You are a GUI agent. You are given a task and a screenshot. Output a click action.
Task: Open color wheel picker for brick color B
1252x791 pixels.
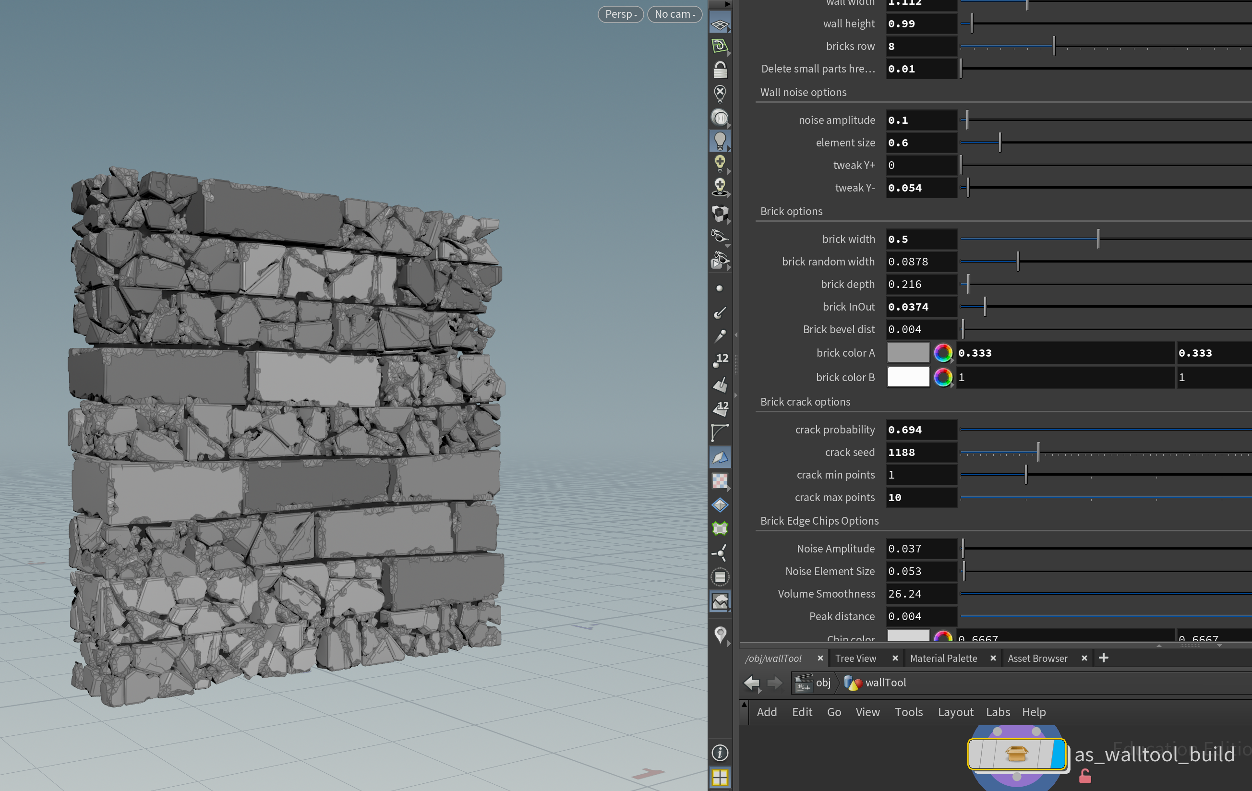[943, 377]
